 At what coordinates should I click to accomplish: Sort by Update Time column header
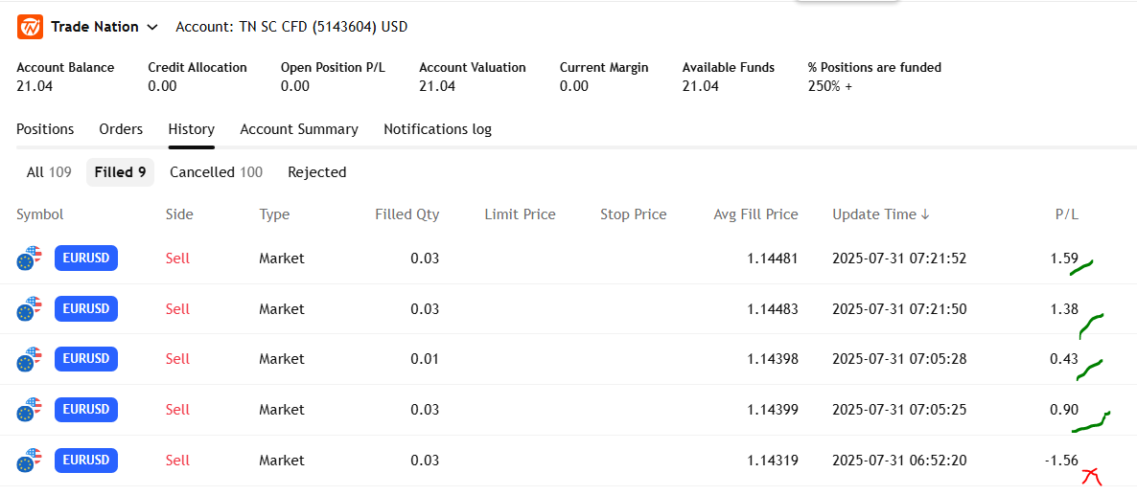tap(880, 214)
